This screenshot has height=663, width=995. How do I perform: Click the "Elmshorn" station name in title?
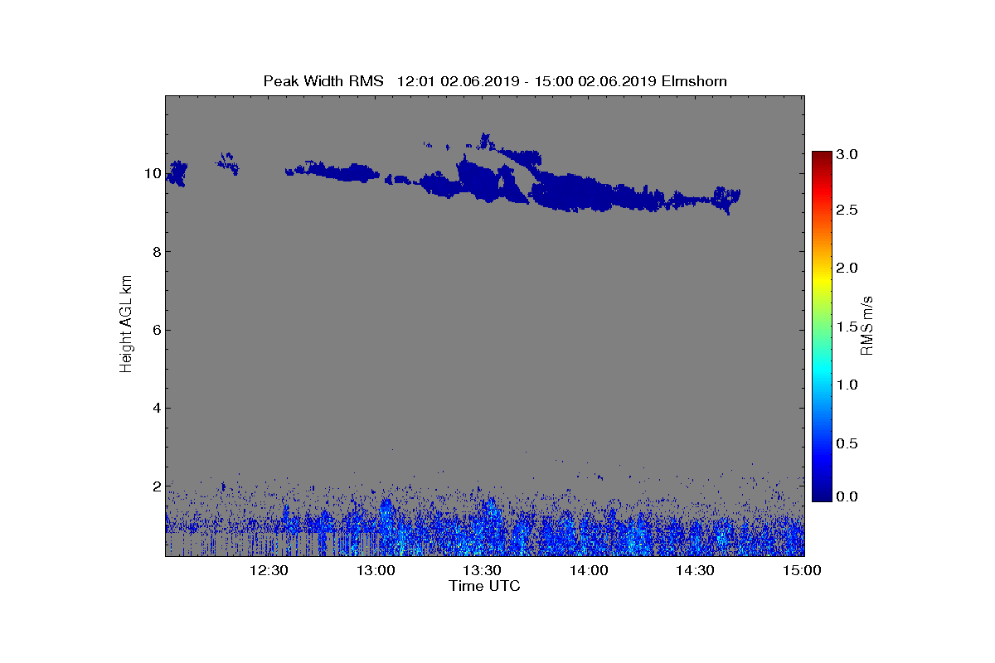tap(692, 80)
